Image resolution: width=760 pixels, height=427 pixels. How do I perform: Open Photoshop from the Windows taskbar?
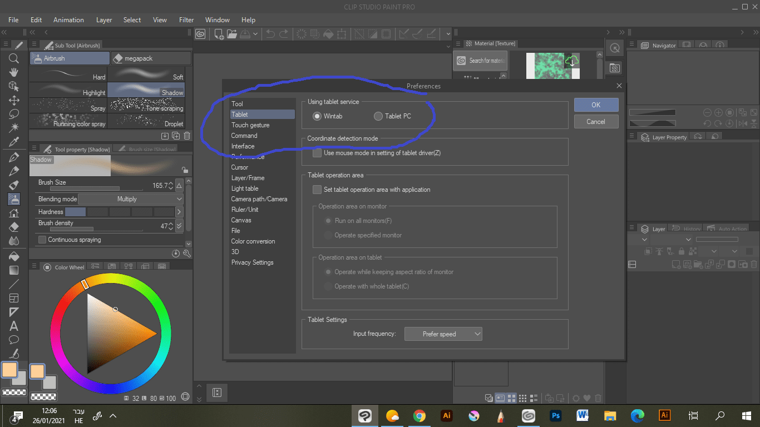pyautogui.click(x=555, y=415)
